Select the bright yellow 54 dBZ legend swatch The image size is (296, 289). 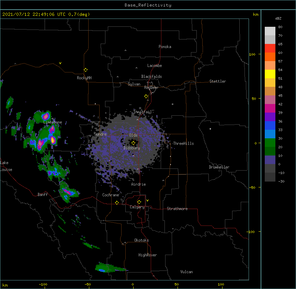coord(270,74)
